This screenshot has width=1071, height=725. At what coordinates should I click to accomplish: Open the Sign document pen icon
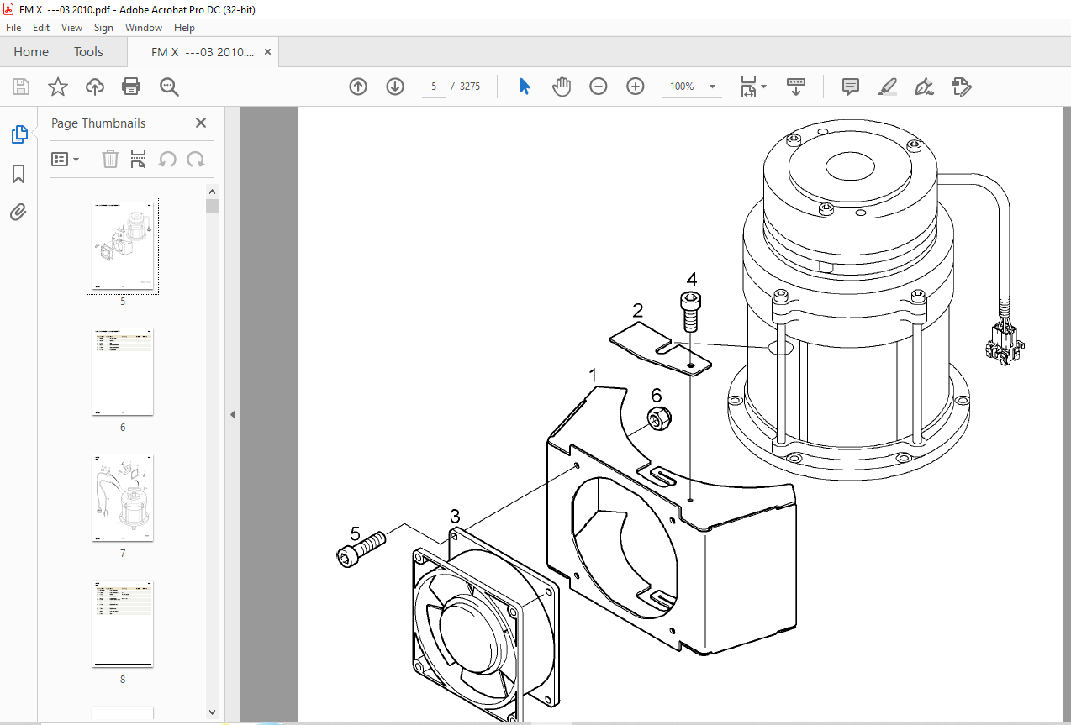pos(925,87)
